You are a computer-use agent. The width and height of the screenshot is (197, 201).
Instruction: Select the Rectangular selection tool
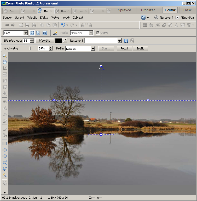(5, 144)
